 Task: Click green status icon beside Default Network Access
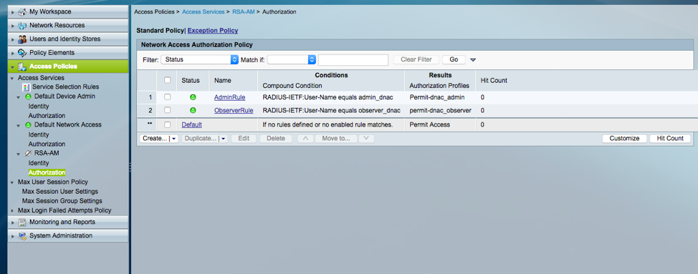point(28,124)
